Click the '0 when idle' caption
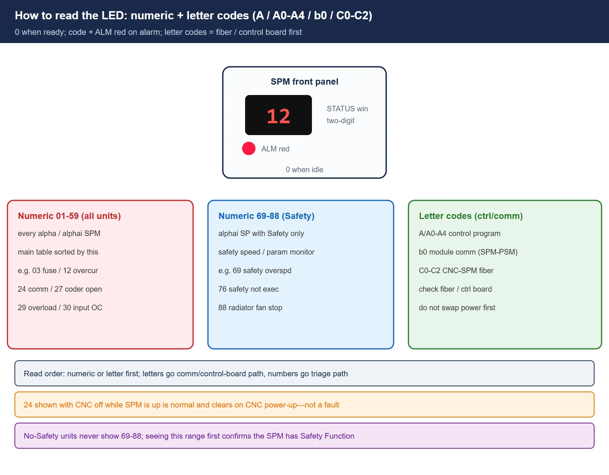This screenshot has height=475, width=609. [304, 170]
